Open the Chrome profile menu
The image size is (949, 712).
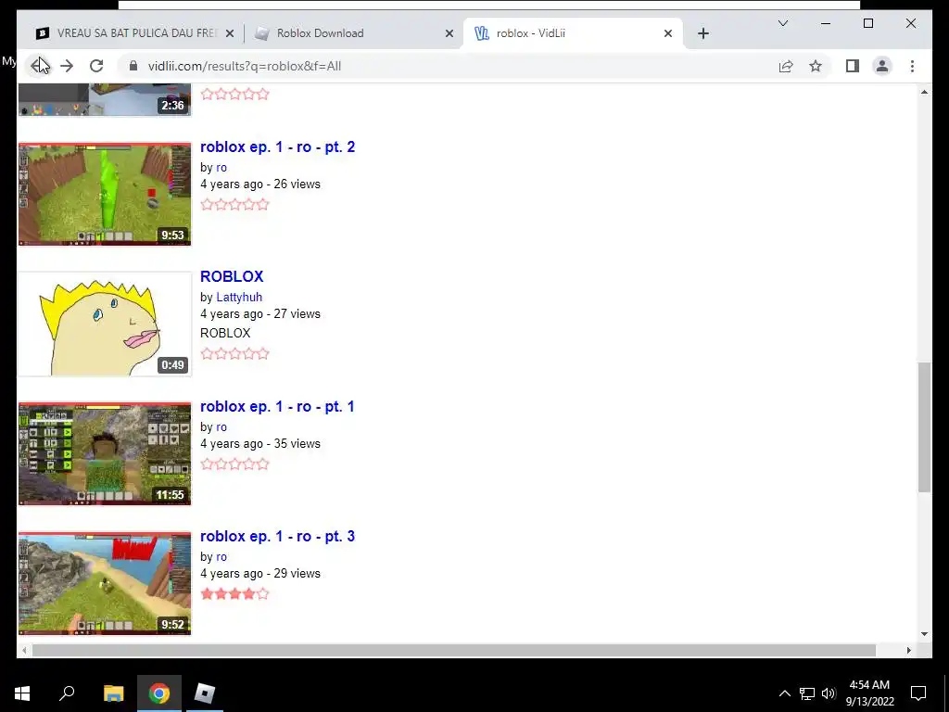[x=882, y=66]
